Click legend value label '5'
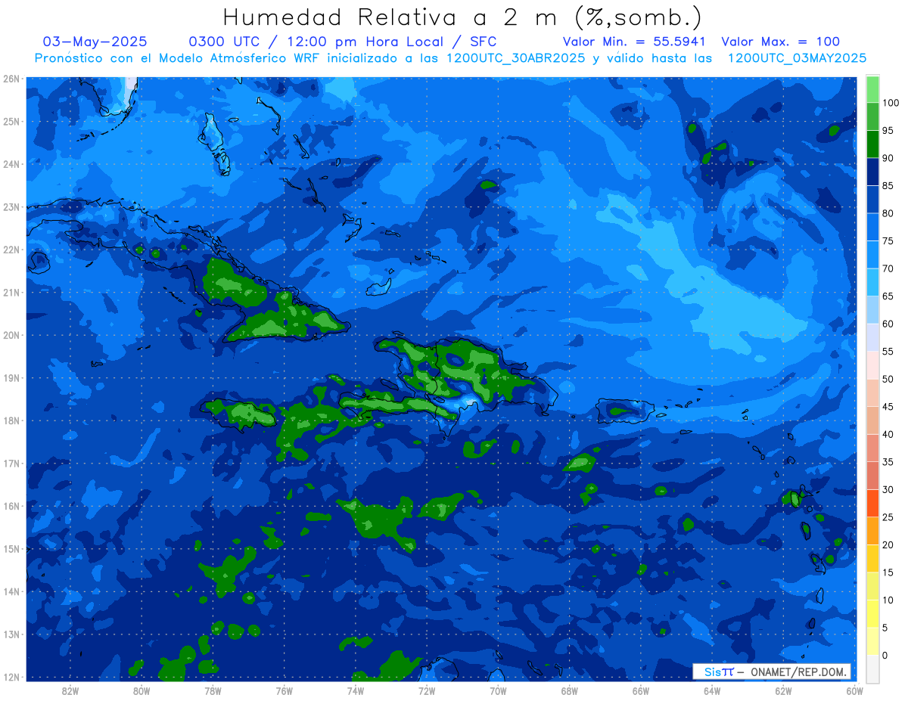The width and height of the screenshot is (908, 701). [x=885, y=628]
